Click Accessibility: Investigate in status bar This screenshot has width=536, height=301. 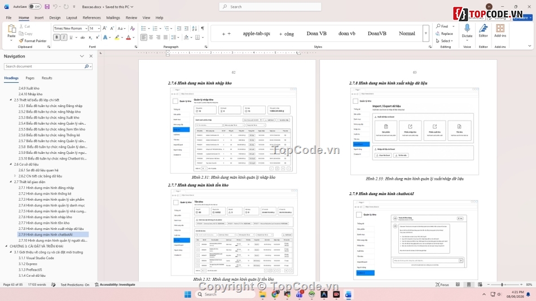pyautogui.click(x=115, y=285)
